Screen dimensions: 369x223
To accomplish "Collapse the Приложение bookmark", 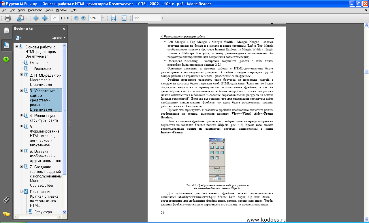I will pos(22,191).
